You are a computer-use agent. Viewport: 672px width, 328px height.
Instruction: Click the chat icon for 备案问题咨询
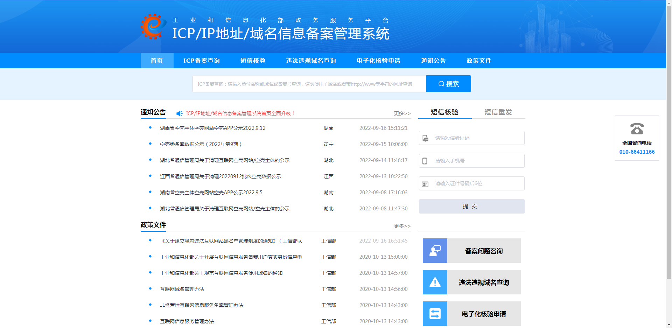[435, 250]
